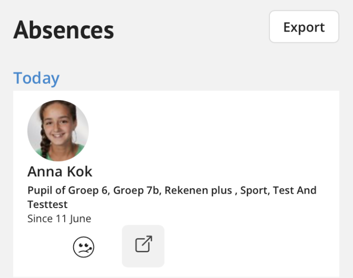Open Anna Kok's profile photo
Viewport: 353px width, 278px height.
click(x=58, y=131)
